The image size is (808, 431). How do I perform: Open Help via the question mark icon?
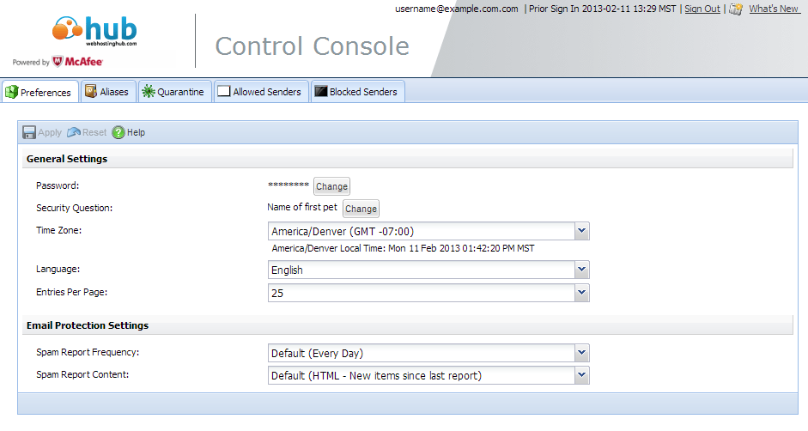coord(118,132)
